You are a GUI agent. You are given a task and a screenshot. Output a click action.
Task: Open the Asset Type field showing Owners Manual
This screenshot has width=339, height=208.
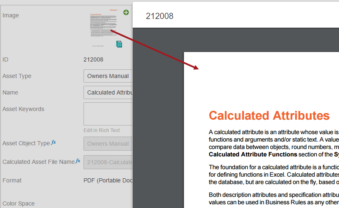pos(108,76)
